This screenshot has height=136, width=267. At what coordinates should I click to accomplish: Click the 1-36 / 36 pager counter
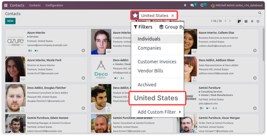(216, 21)
